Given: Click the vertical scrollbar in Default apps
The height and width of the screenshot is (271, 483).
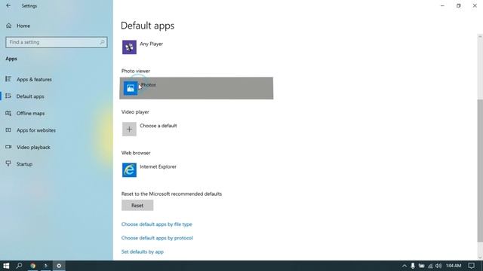Looking at the screenshot, I should pos(480,171).
